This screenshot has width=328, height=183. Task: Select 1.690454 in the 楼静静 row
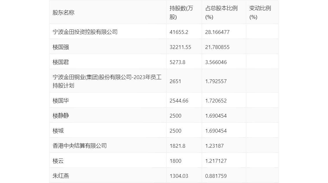click(216, 116)
